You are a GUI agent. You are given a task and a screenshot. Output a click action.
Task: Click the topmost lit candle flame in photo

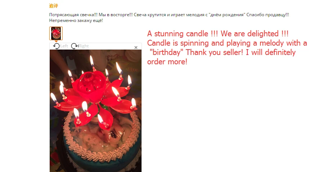(92, 61)
